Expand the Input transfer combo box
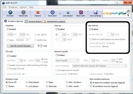 [x=67, y=61]
